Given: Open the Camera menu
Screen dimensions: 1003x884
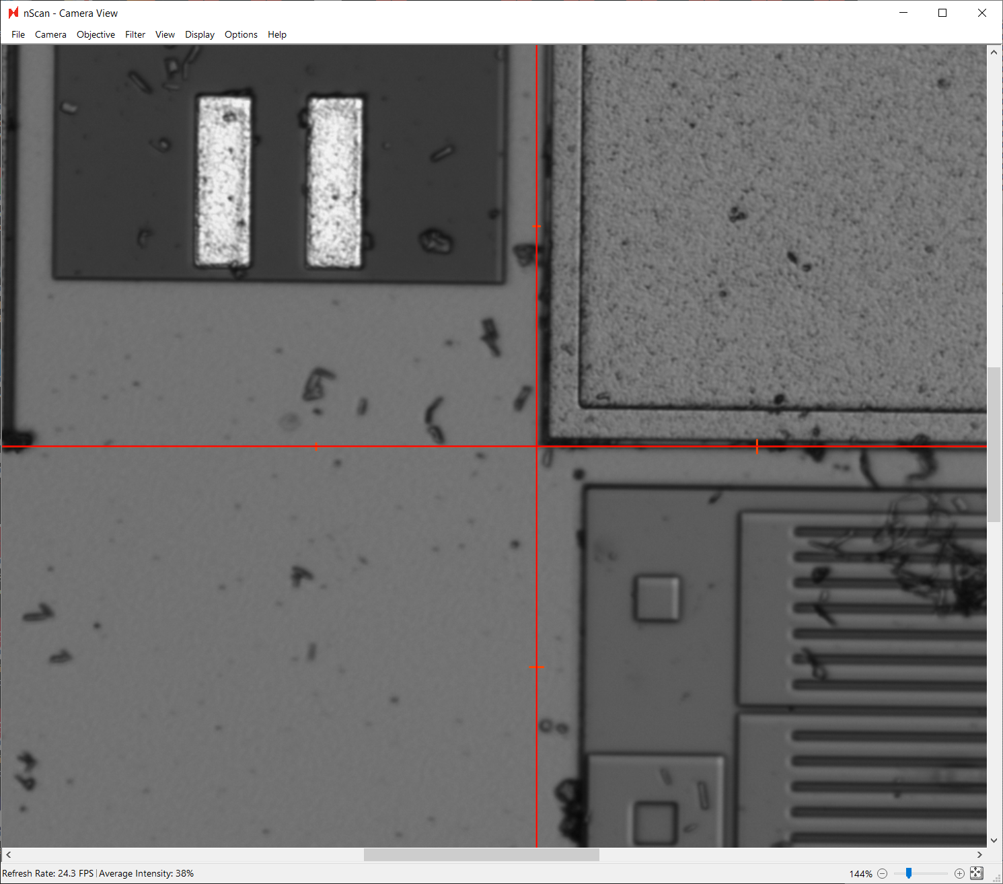Looking at the screenshot, I should click(x=50, y=34).
